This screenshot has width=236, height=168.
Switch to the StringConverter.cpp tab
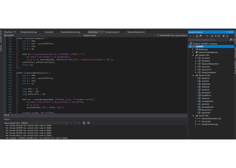(x=29, y=32)
